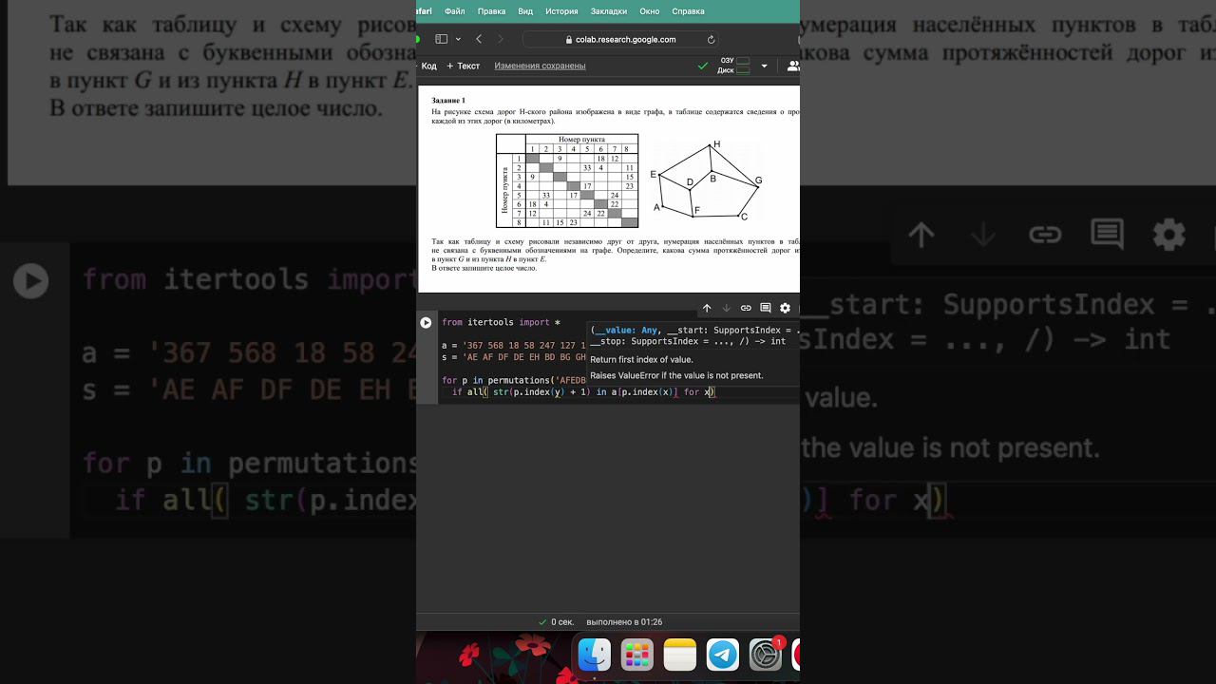Move cell down with arrow icon
Viewport: 1216px width, 684px height.
[x=727, y=308]
